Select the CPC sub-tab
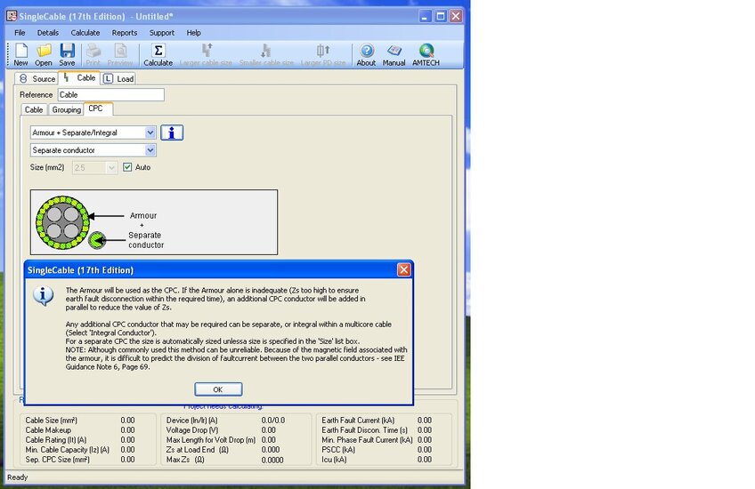The image size is (755, 489). 98,108
